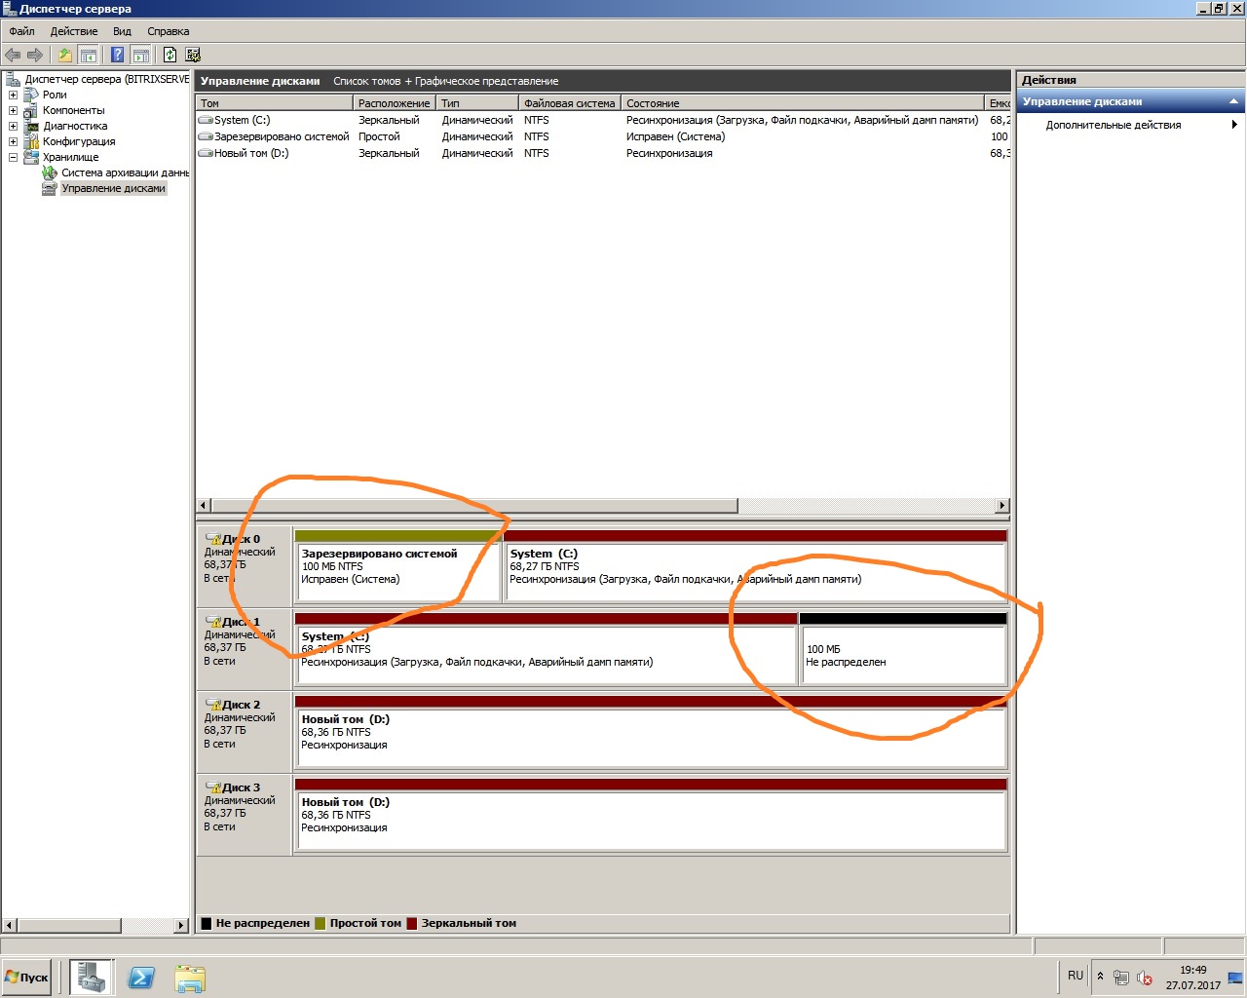Show hidden tray icons arrow

click(x=1100, y=977)
